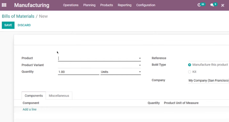Open the Configuration menu
Viewport: 229px width, 122px height.
pyautogui.click(x=146, y=5)
